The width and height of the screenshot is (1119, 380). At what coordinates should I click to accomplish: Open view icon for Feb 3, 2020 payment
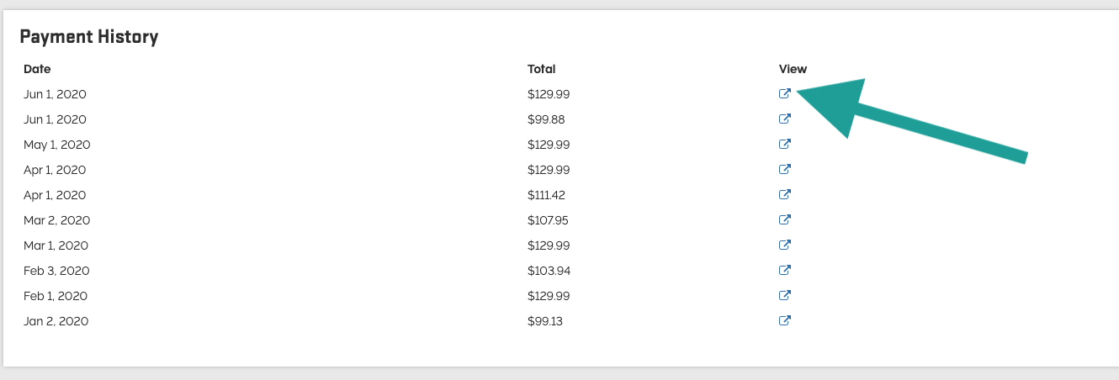click(784, 271)
